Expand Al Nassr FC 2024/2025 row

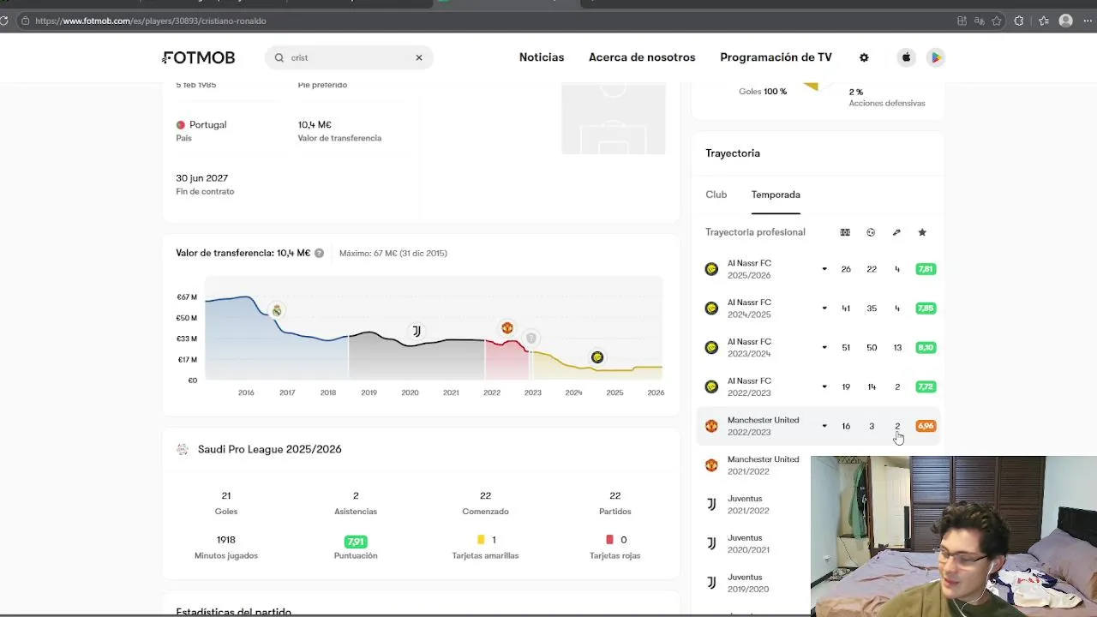(x=824, y=308)
